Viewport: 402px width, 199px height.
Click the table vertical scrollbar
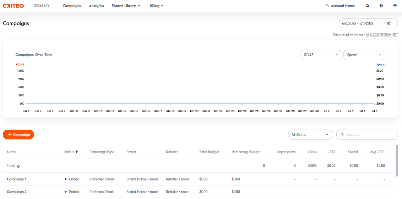pyautogui.click(x=397, y=160)
